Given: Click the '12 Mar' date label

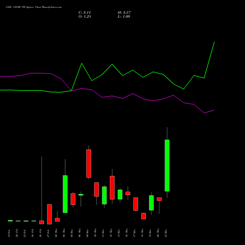Looking at the screenshot, I should [111, 233].
